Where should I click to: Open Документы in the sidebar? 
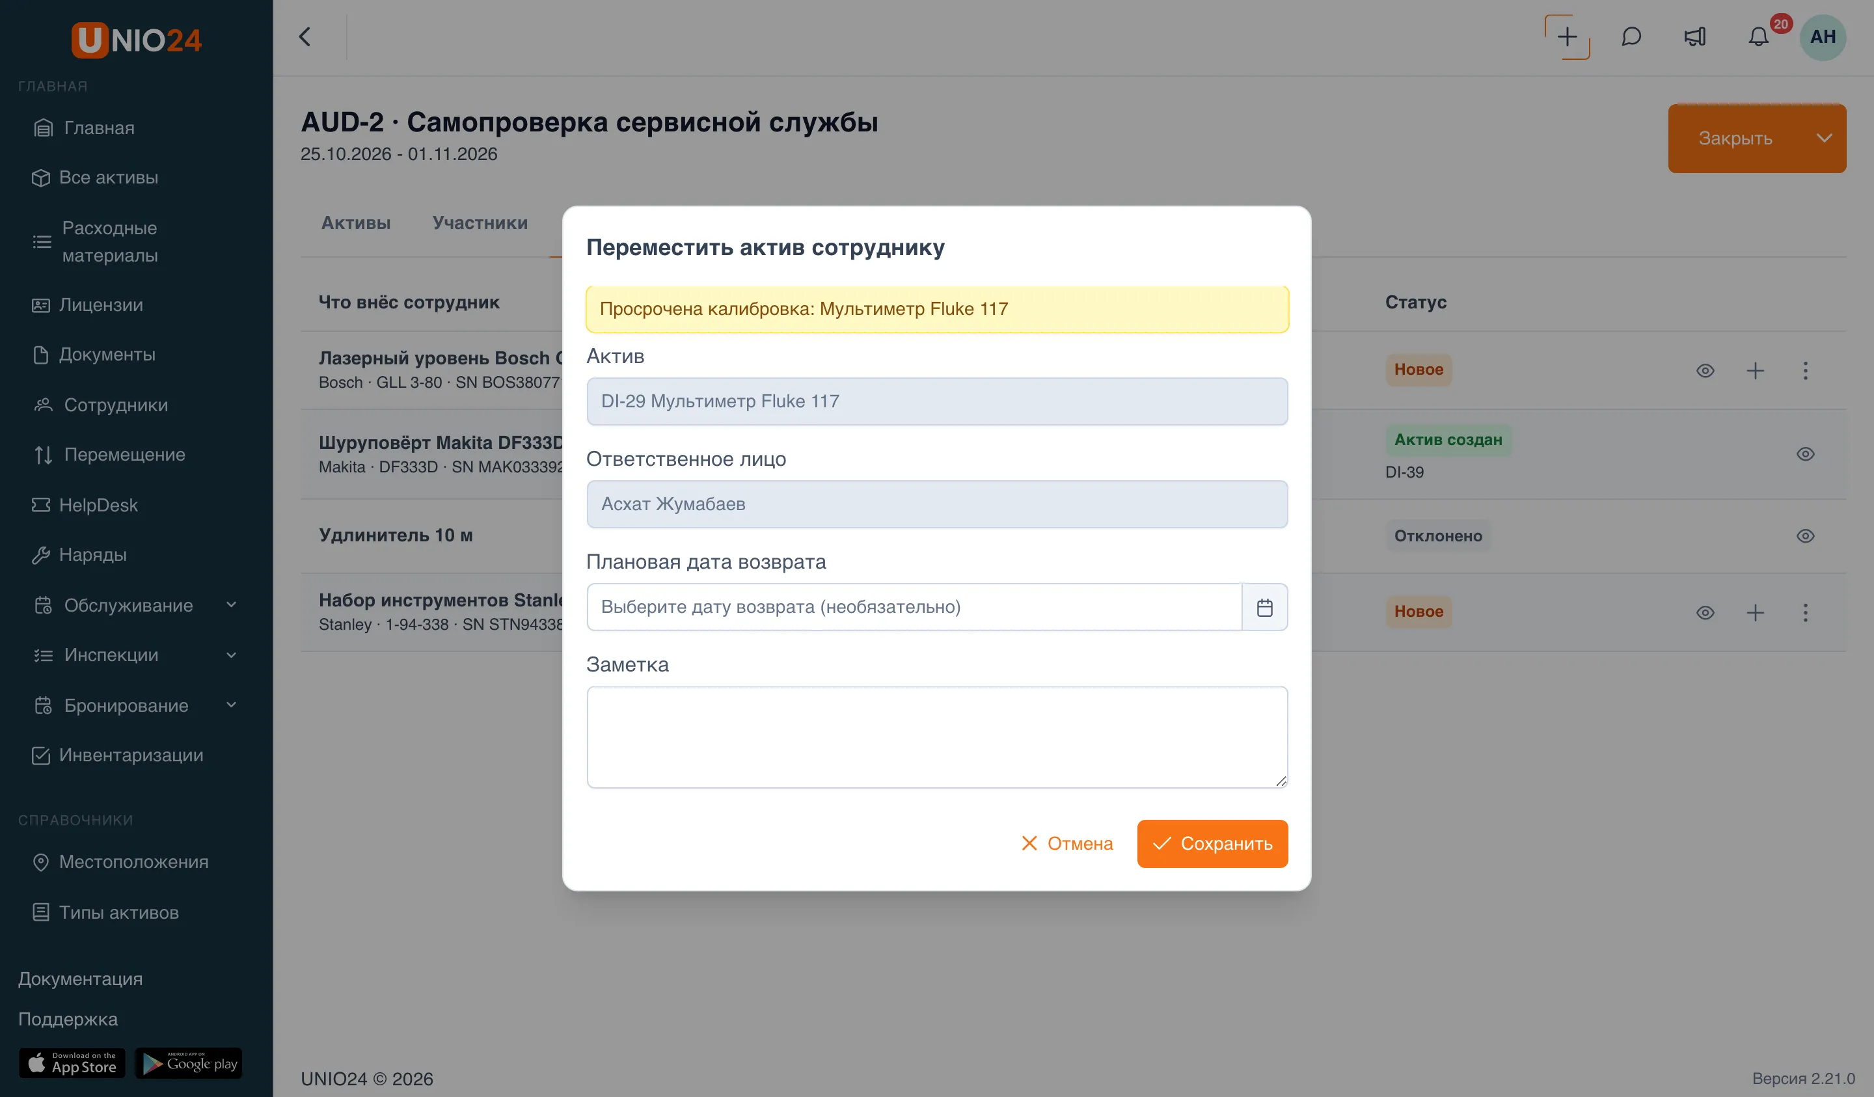93,355
